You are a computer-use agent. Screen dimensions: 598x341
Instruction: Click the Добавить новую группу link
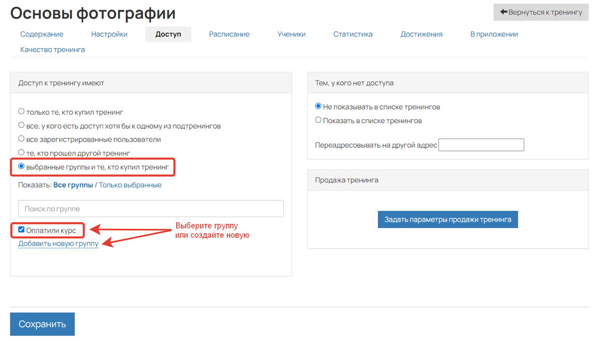tap(58, 244)
